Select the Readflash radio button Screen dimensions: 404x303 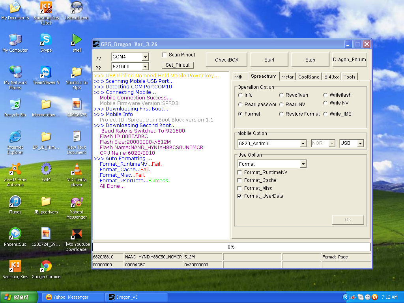281,95
